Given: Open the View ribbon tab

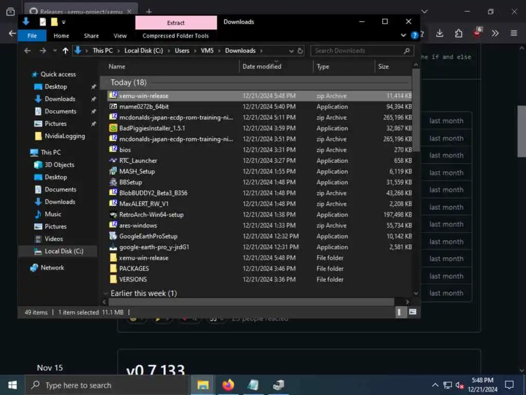Looking at the screenshot, I should [x=120, y=35].
